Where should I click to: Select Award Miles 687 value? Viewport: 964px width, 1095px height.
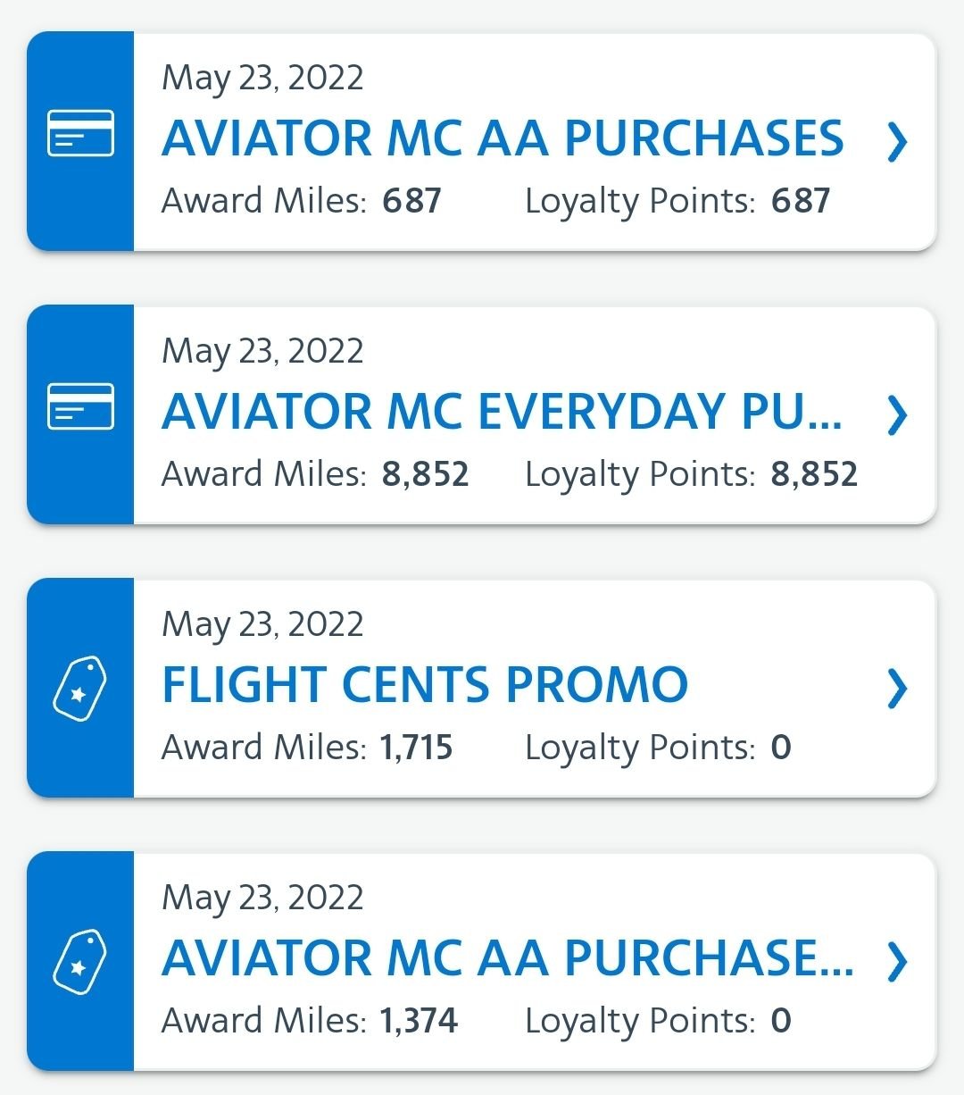tap(411, 201)
